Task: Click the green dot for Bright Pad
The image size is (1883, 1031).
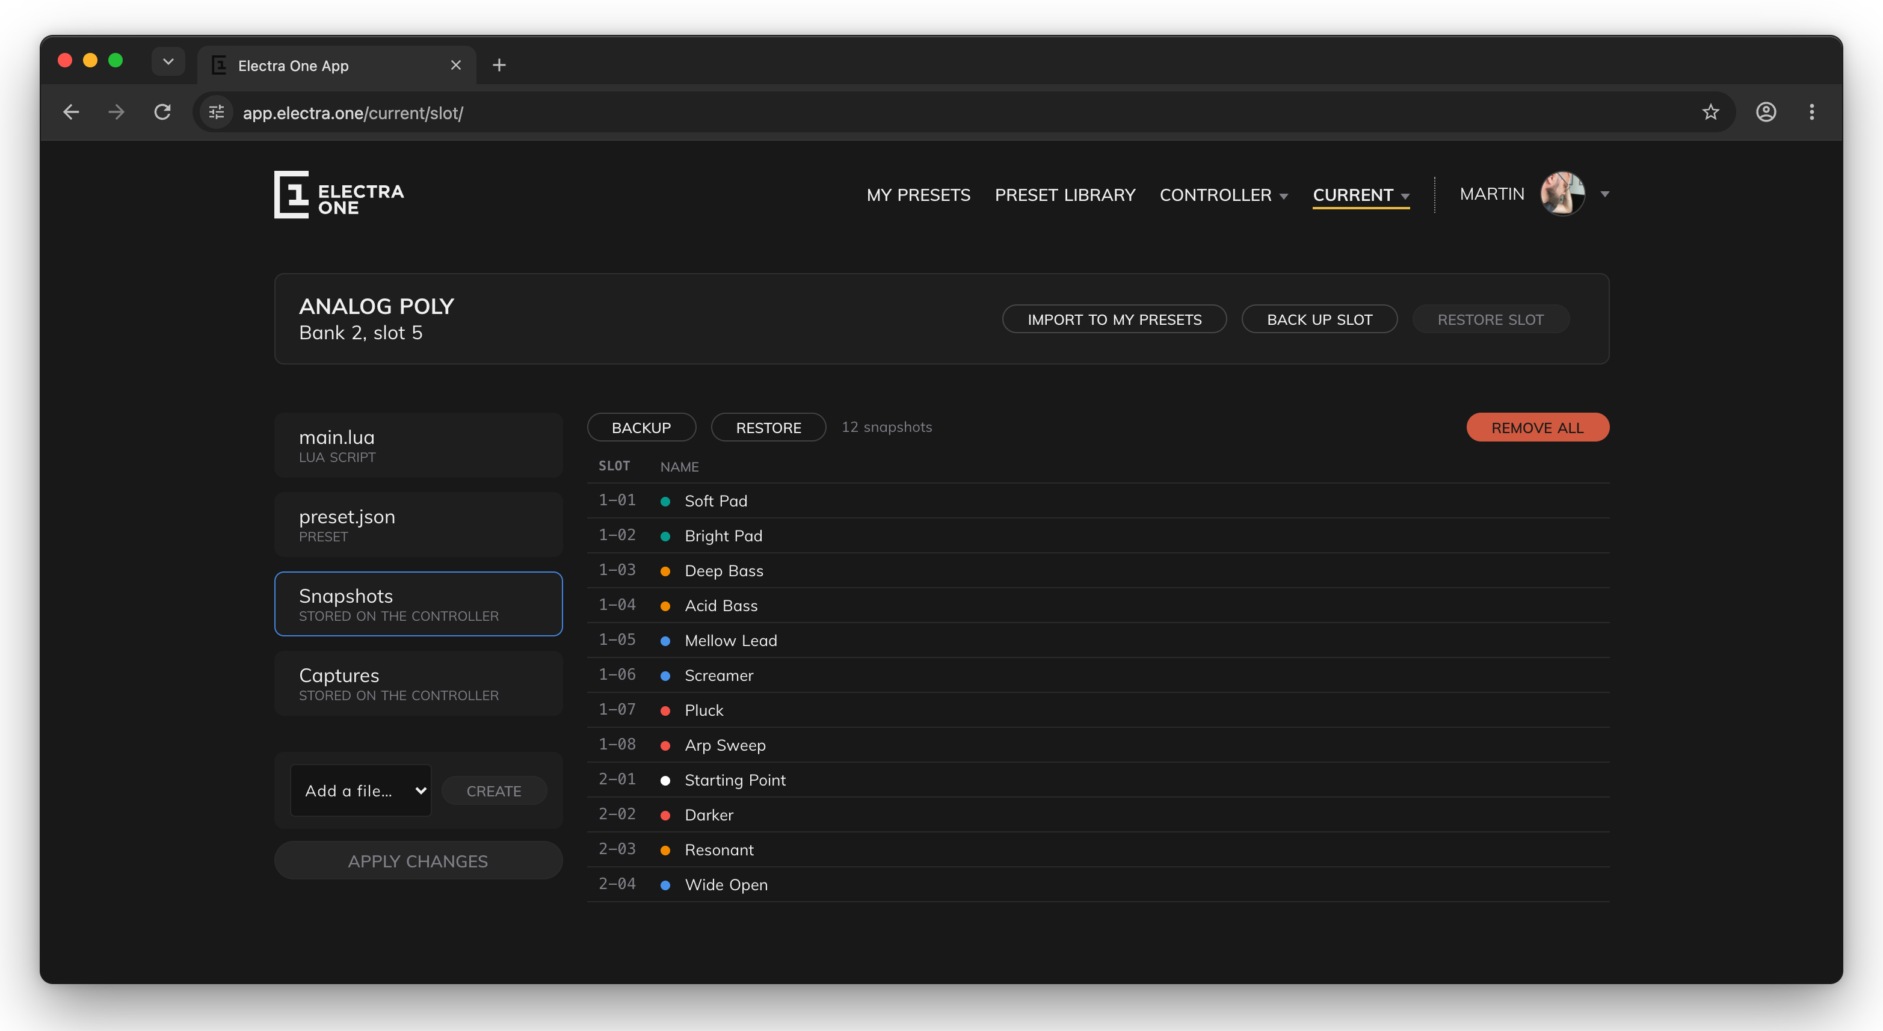Action: [x=665, y=537]
